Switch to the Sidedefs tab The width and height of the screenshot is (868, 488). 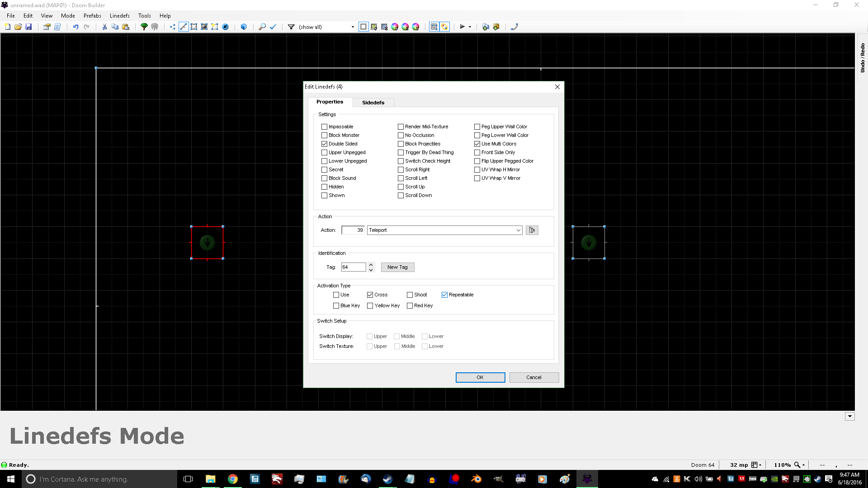point(373,103)
